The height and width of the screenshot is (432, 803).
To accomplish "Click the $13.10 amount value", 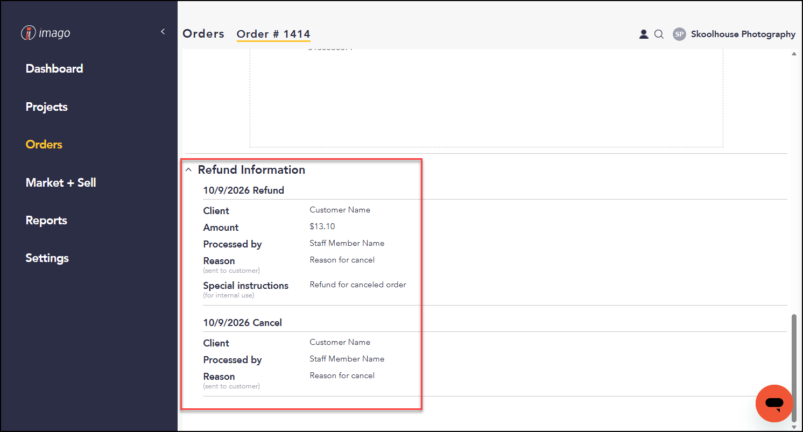I will click(322, 226).
